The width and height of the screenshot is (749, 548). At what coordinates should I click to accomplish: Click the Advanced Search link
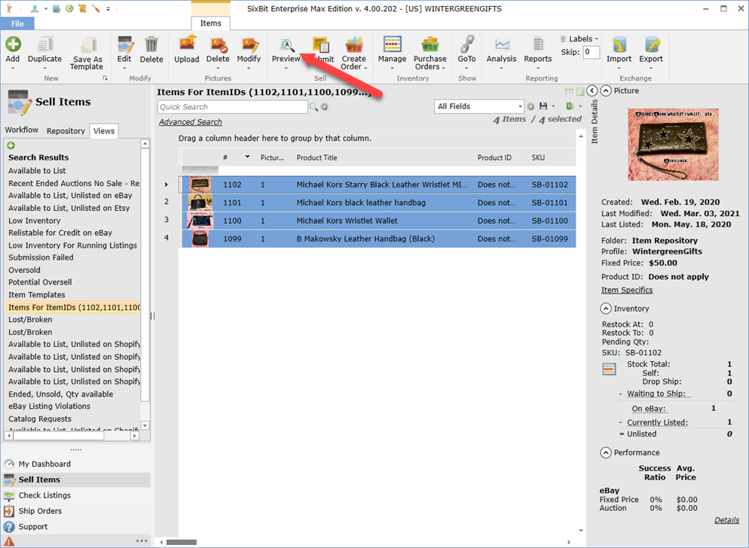click(190, 122)
